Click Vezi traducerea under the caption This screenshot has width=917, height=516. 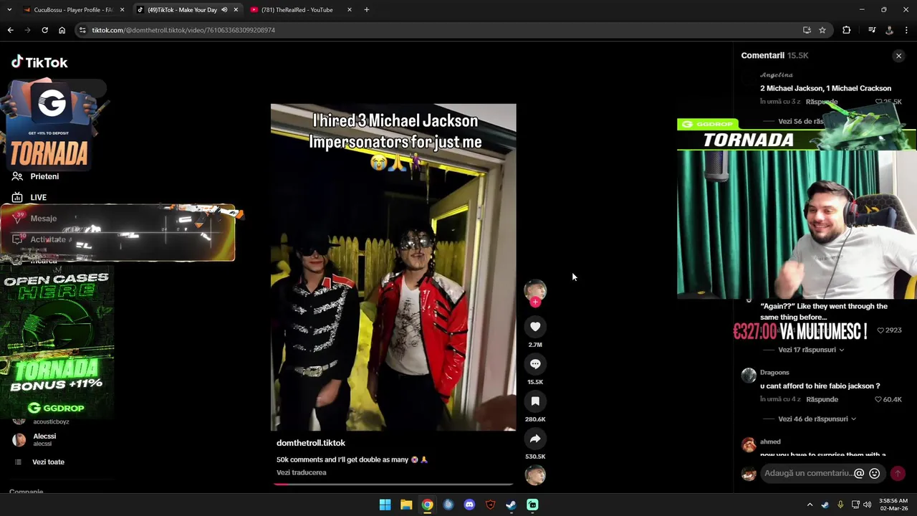point(302,472)
